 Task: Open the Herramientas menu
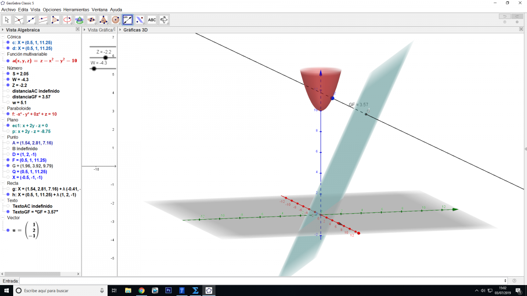click(76, 9)
